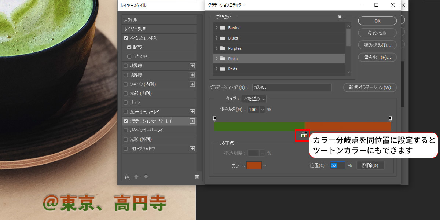Viewport: 440px width, 220px height.
Task: Expand the Pinks preset group chevron
Action: (x=217, y=59)
